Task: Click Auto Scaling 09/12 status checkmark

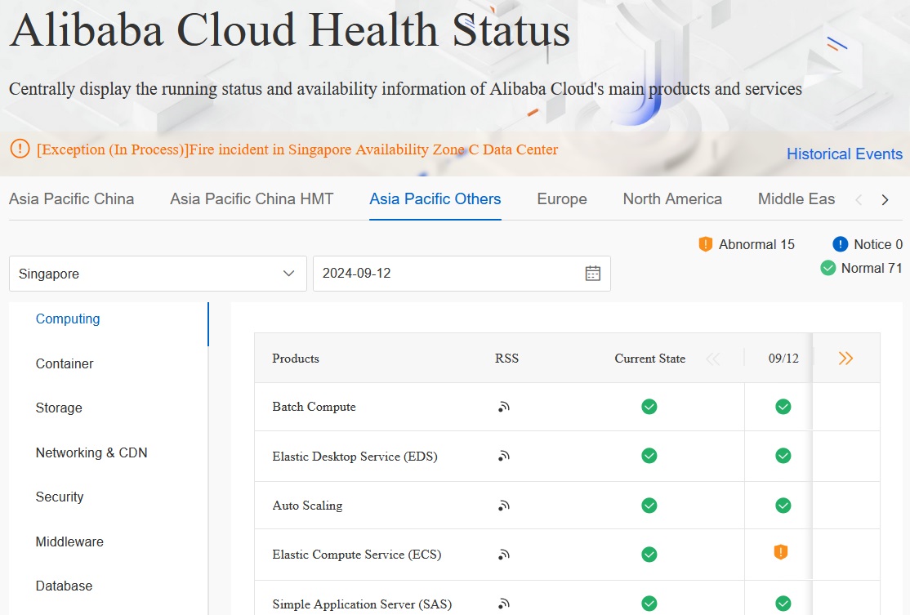Action: pos(783,506)
